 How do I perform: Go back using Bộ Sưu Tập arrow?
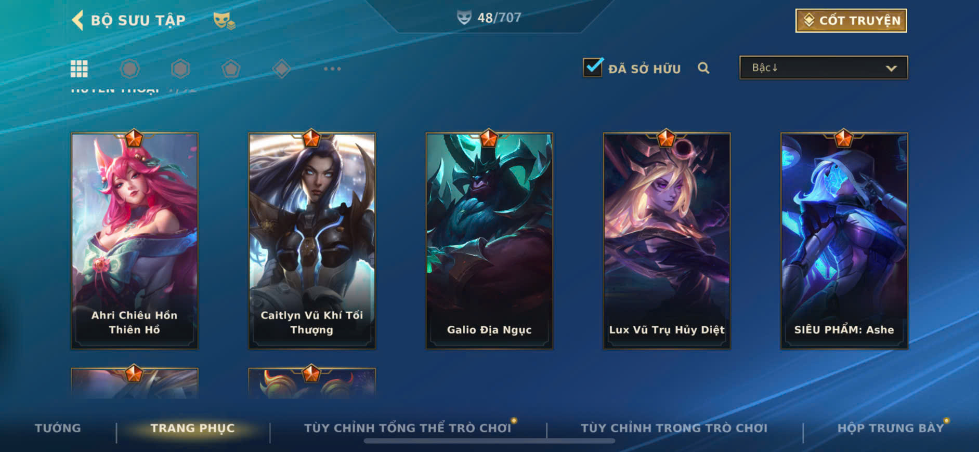click(x=77, y=20)
